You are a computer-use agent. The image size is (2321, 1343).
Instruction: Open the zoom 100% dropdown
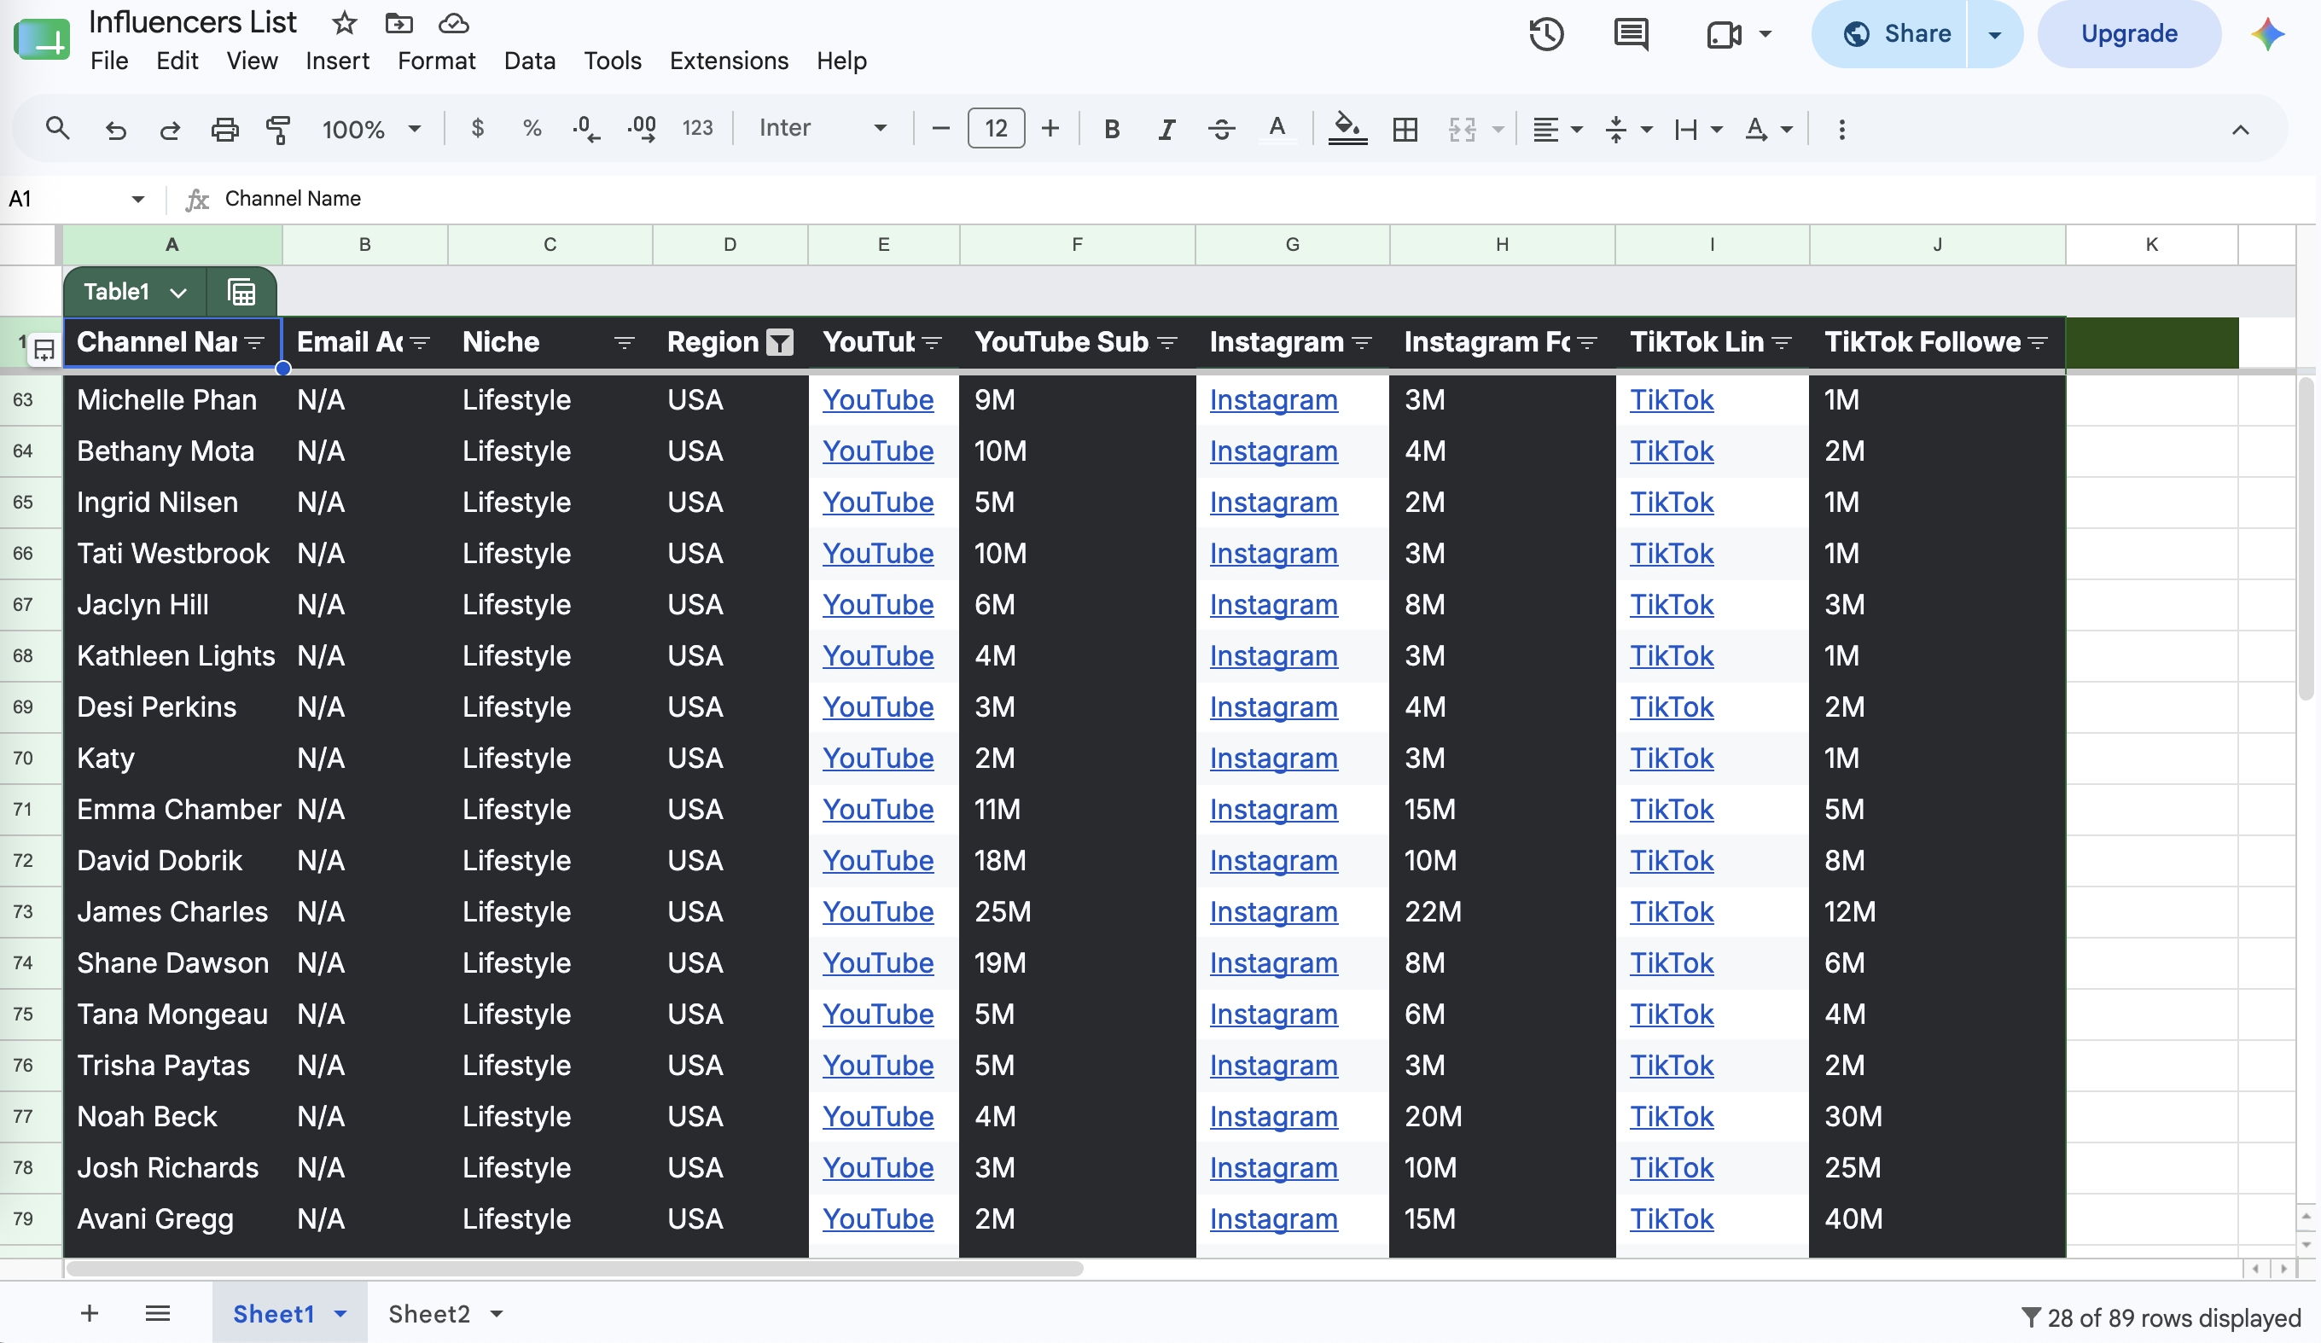(x=371, y=129)
